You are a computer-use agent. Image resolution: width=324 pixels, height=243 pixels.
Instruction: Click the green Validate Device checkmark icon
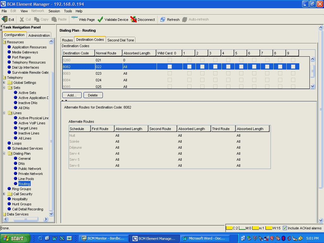pos(100,19)
